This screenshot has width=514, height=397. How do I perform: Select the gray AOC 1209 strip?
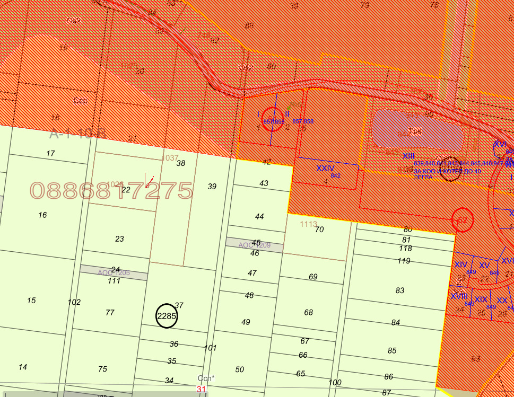click(254, 245)
